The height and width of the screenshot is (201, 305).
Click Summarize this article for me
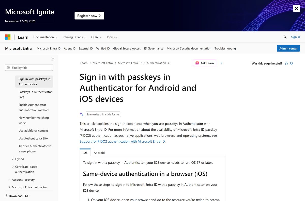pyautogui.click(x=103, y=114)
